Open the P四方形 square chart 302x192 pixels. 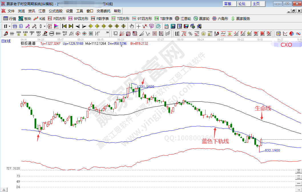coord(57,19)
